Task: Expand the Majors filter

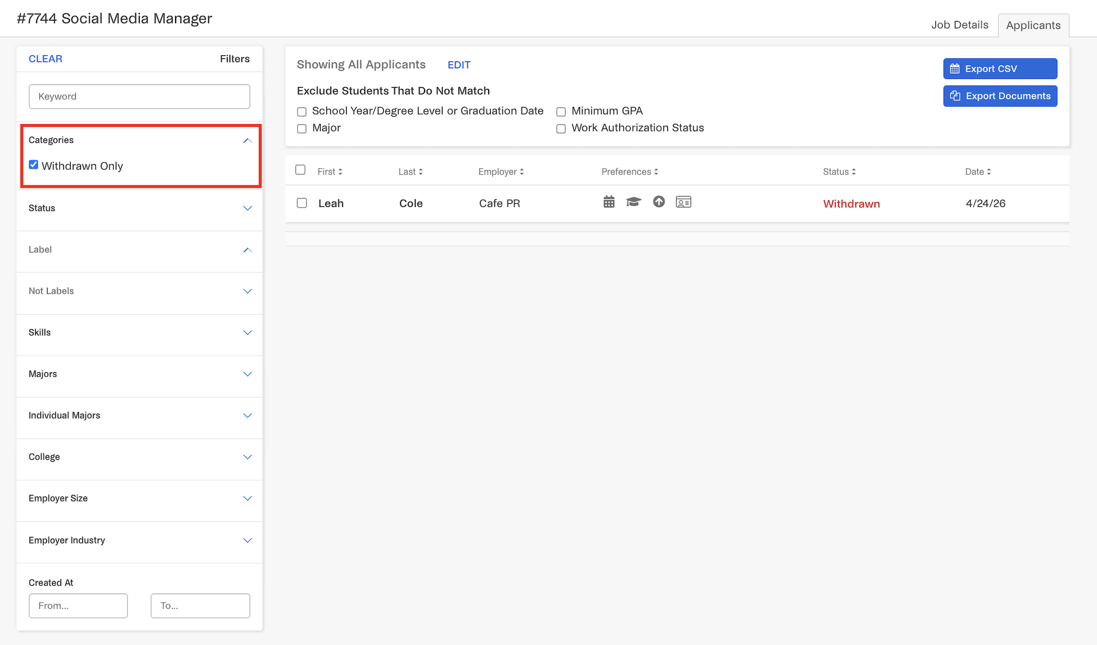Action: click(x=247, y=374)
